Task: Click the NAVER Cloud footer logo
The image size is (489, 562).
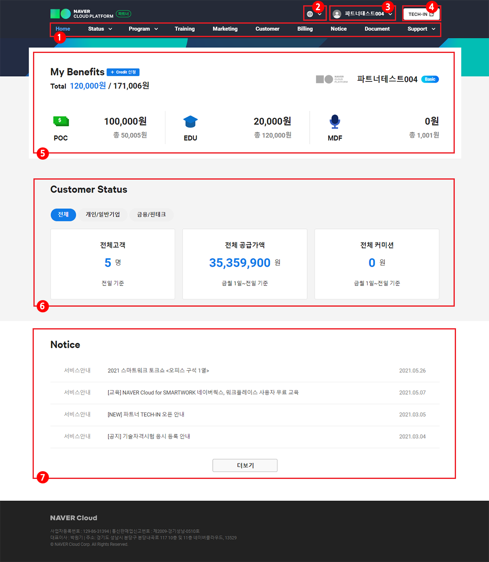Action: [x=74, y=518]
